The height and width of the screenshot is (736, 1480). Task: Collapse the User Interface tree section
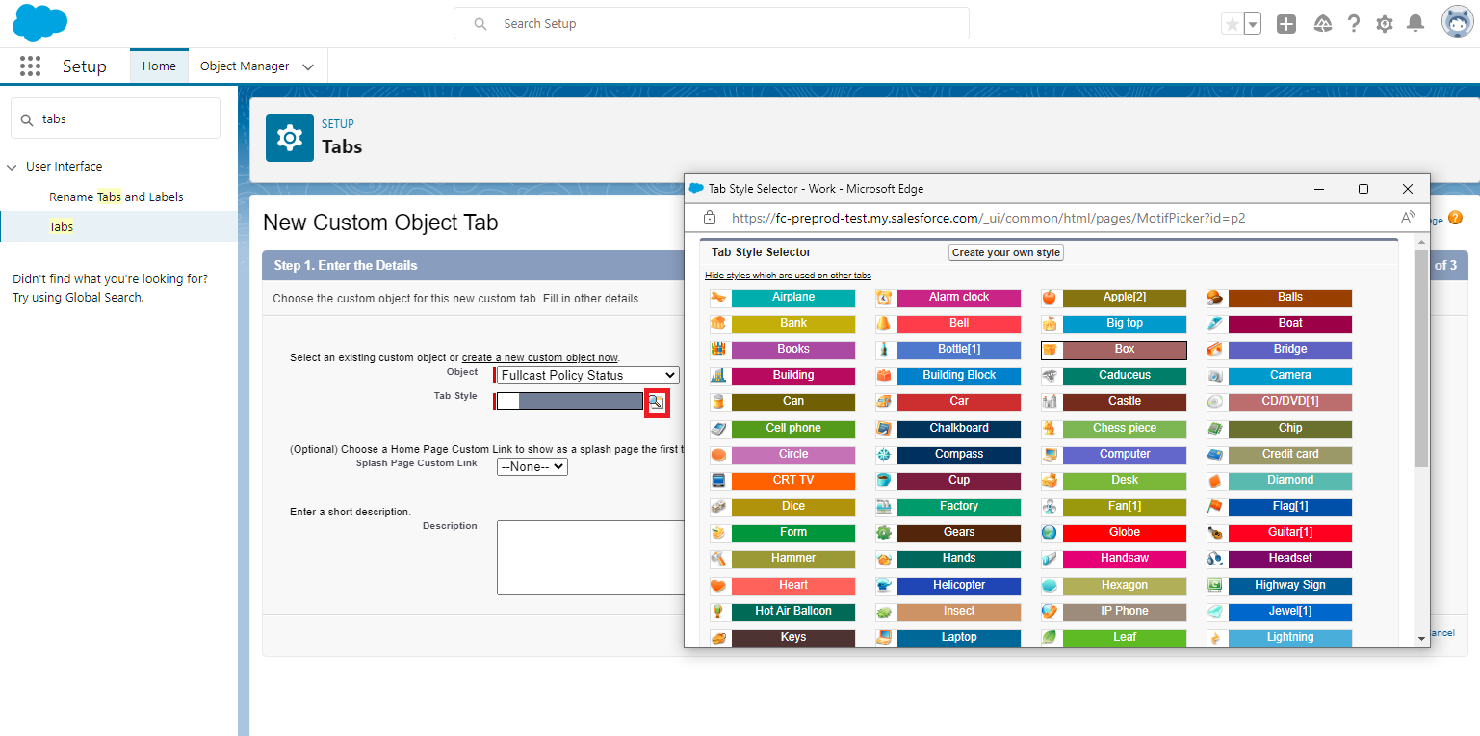tap(12, 167)
